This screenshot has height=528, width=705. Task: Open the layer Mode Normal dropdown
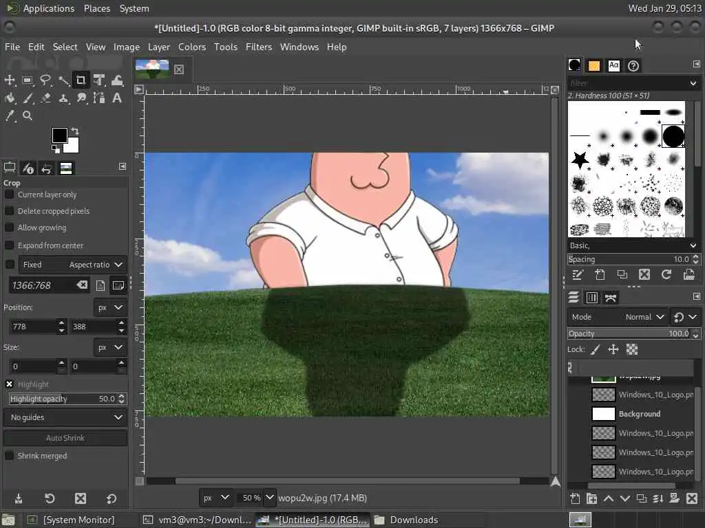(618, 317)
